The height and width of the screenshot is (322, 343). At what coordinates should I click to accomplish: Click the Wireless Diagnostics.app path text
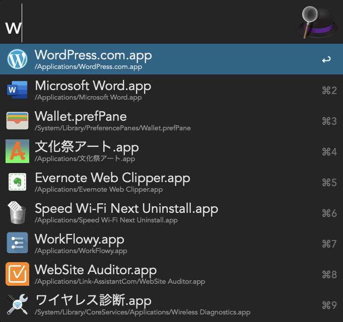click(x=143, y=312)
